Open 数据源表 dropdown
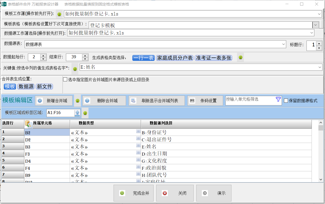The height and width of the screenshot is (204, 325). (284, 44)
